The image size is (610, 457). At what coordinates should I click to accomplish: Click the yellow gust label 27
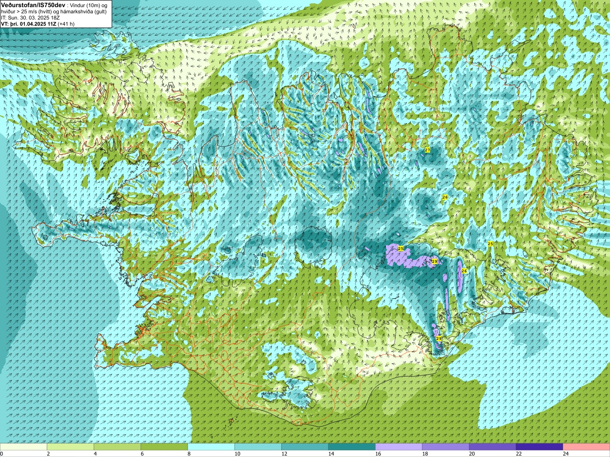427,150
